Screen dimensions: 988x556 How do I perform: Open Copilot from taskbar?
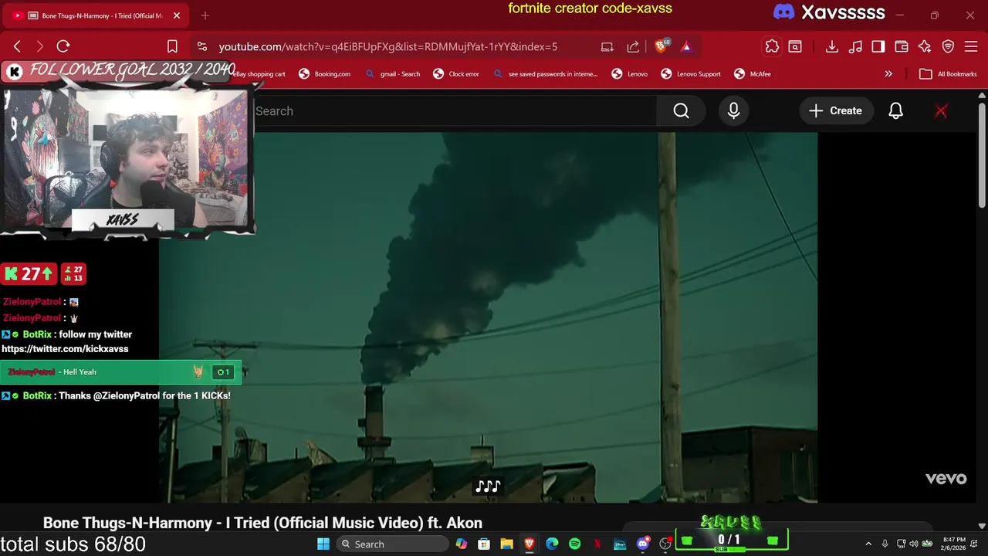[x=462, y=544]
